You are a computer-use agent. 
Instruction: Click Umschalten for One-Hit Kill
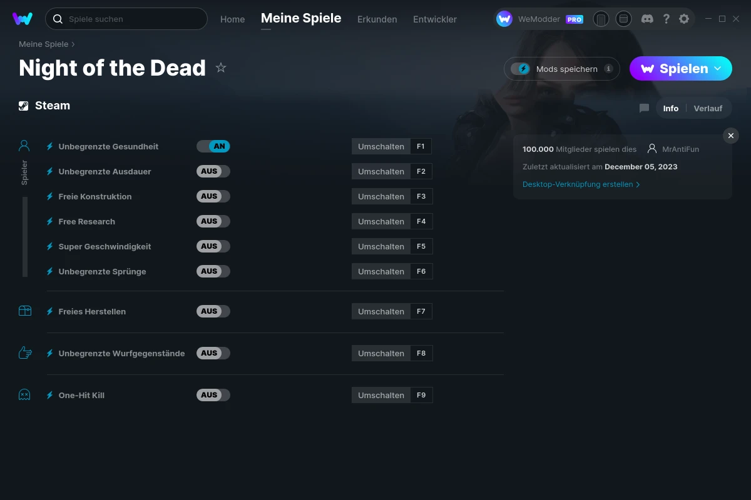tap(381, 395)
